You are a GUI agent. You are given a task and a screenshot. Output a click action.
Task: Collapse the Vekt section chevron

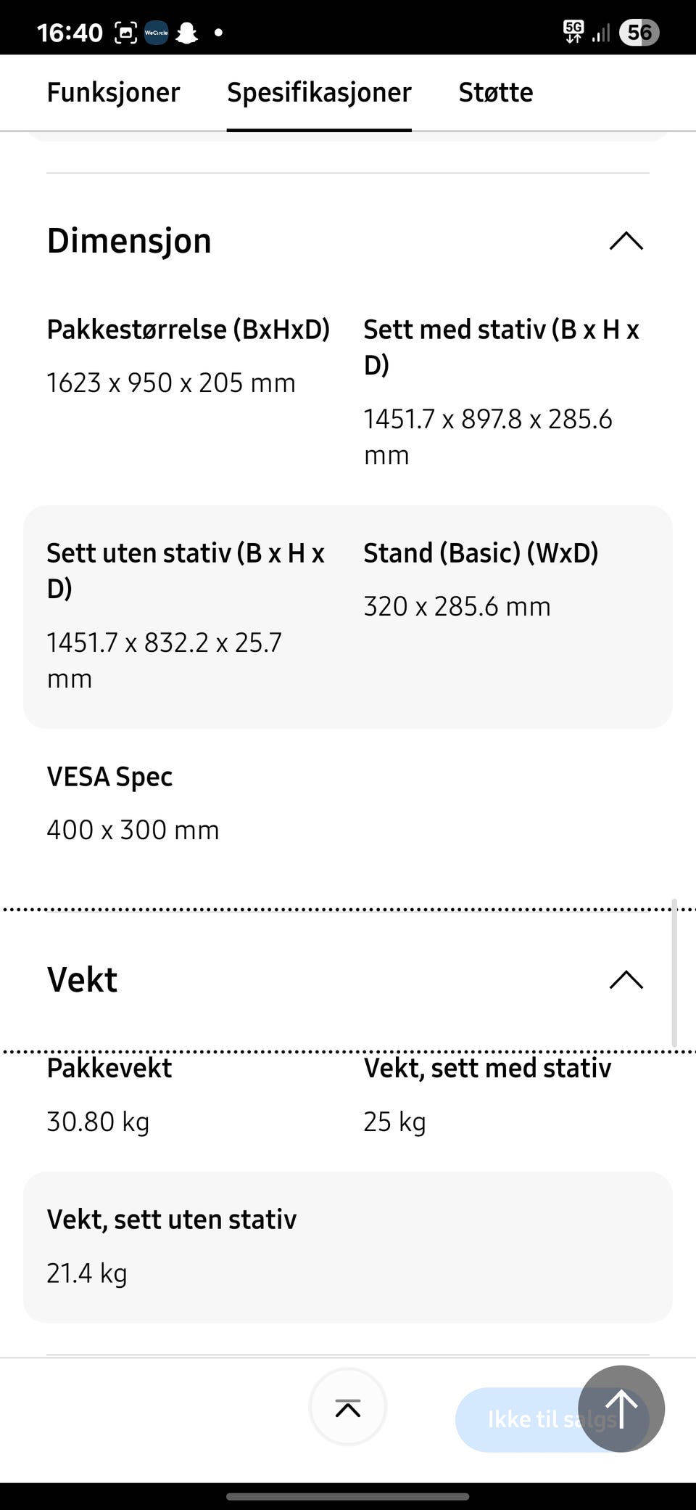pyautogui.click(x=626, y=980)
